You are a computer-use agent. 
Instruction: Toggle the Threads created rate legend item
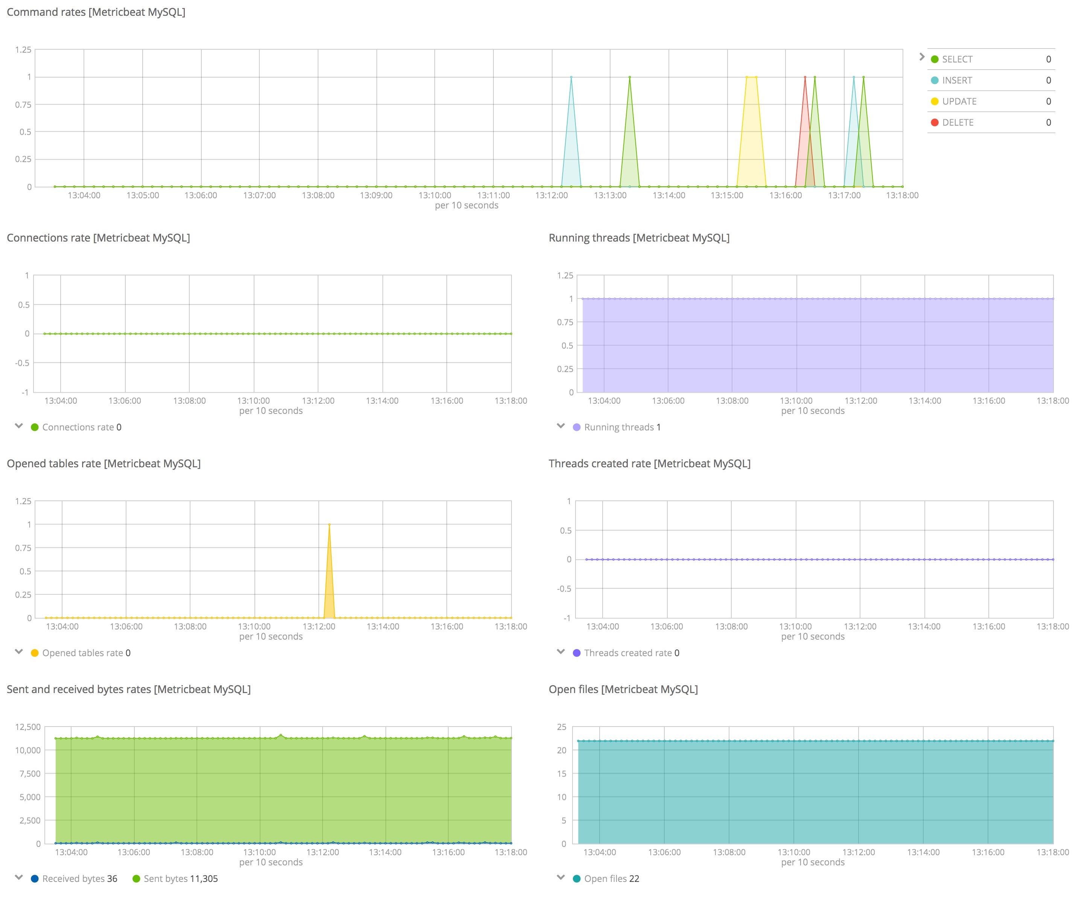[626, 653]
